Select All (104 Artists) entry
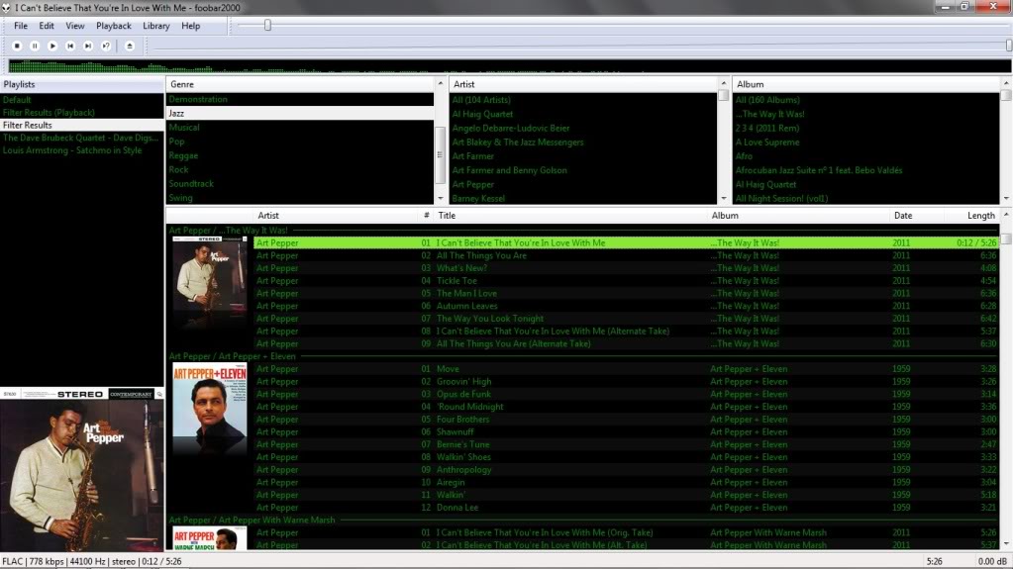The height and width of the screenshot is (569, 1013). (x=583, y=100)
